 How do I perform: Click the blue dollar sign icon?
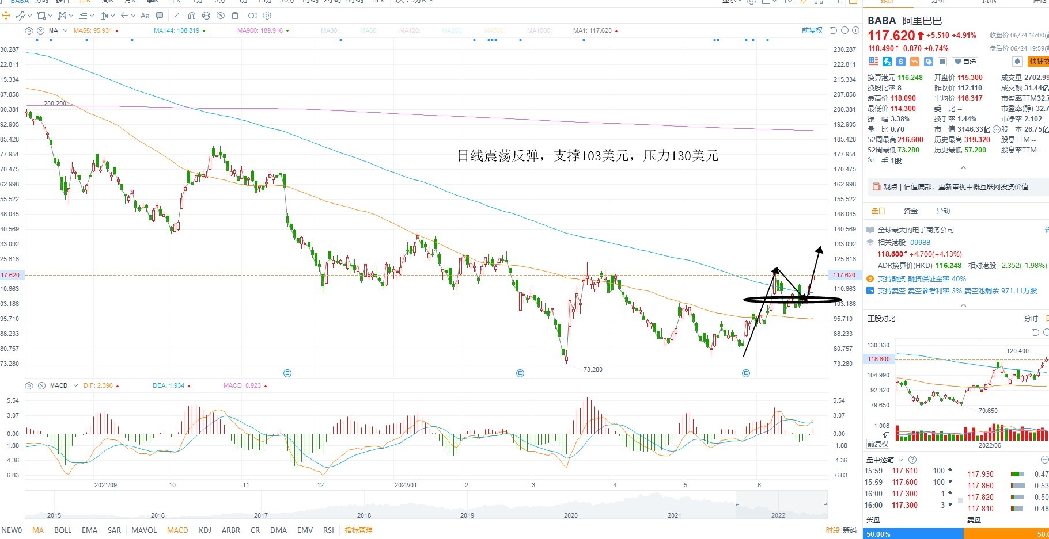click(x=901, y=62)
